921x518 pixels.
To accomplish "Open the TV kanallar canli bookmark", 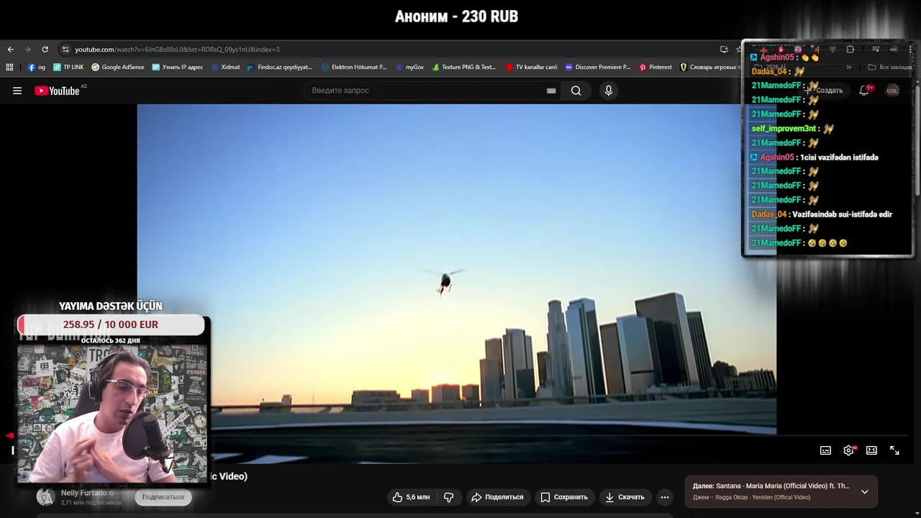I will click(531, 67).
